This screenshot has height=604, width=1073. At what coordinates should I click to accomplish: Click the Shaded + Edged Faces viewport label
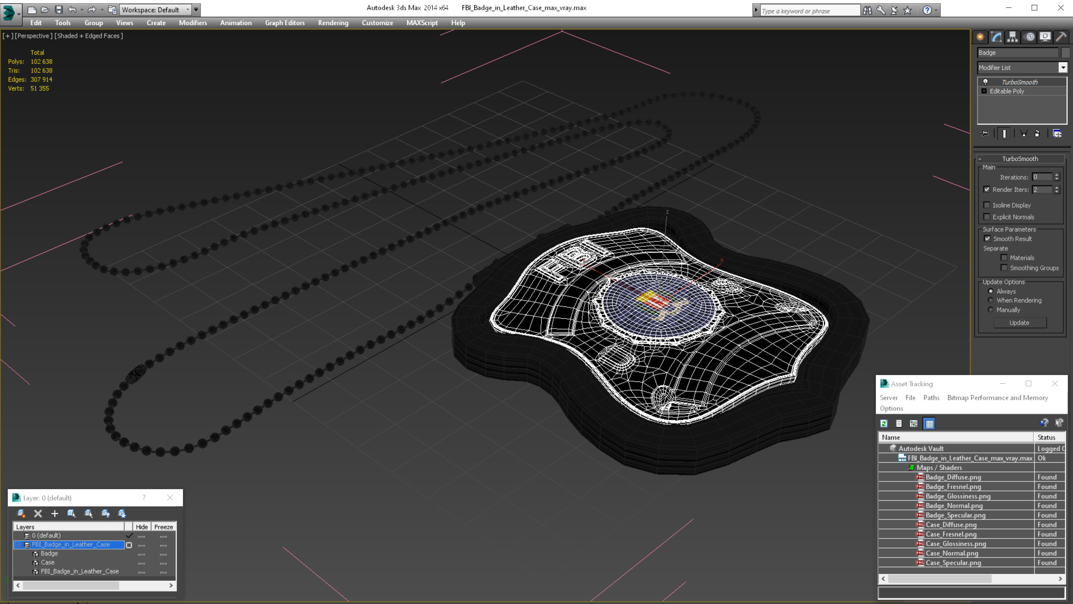[x=89, y=36]
